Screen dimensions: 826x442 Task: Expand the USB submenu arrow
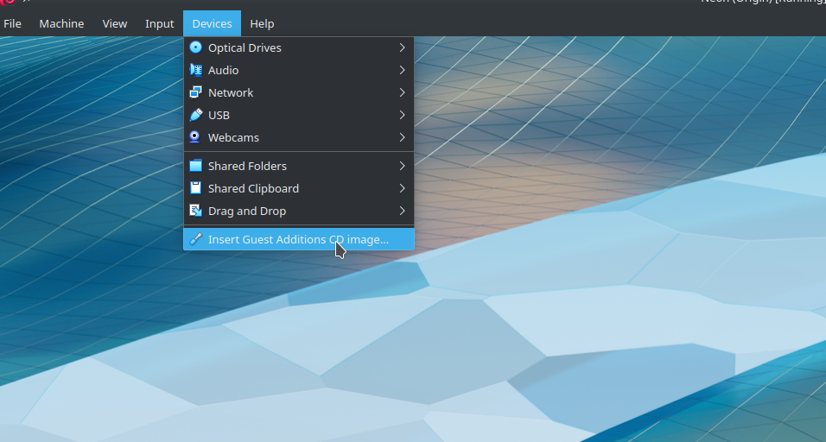402,115
